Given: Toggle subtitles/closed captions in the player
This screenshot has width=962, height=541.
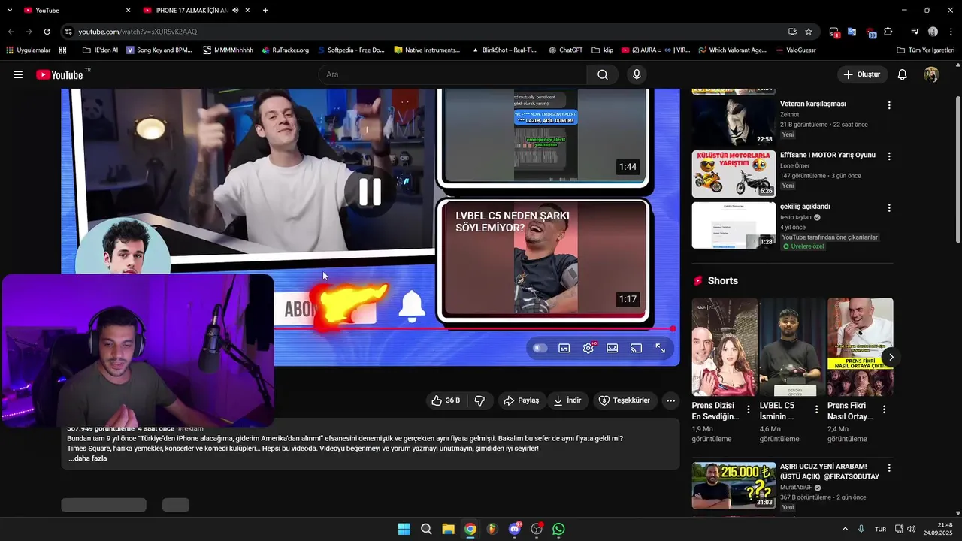Looking at the screenshot, I should point(564,348).
